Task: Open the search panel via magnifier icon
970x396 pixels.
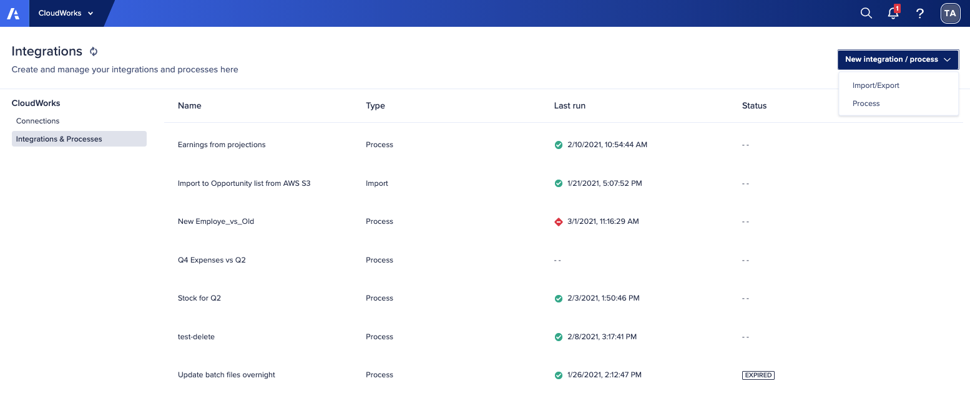Action: point(866,12)
